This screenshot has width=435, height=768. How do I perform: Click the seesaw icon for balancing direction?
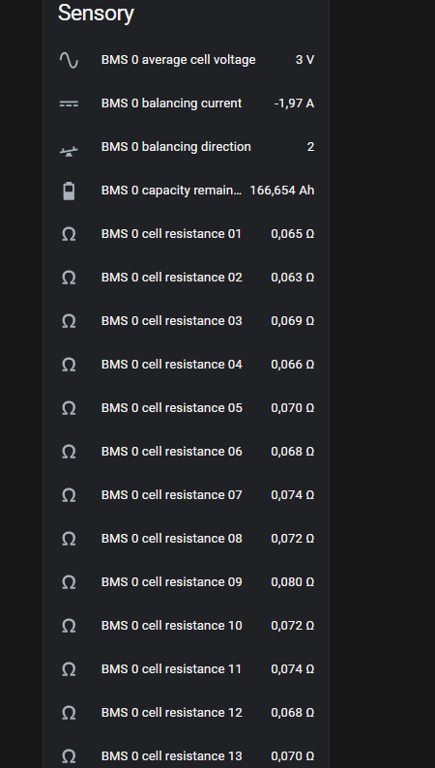(69, 151)
